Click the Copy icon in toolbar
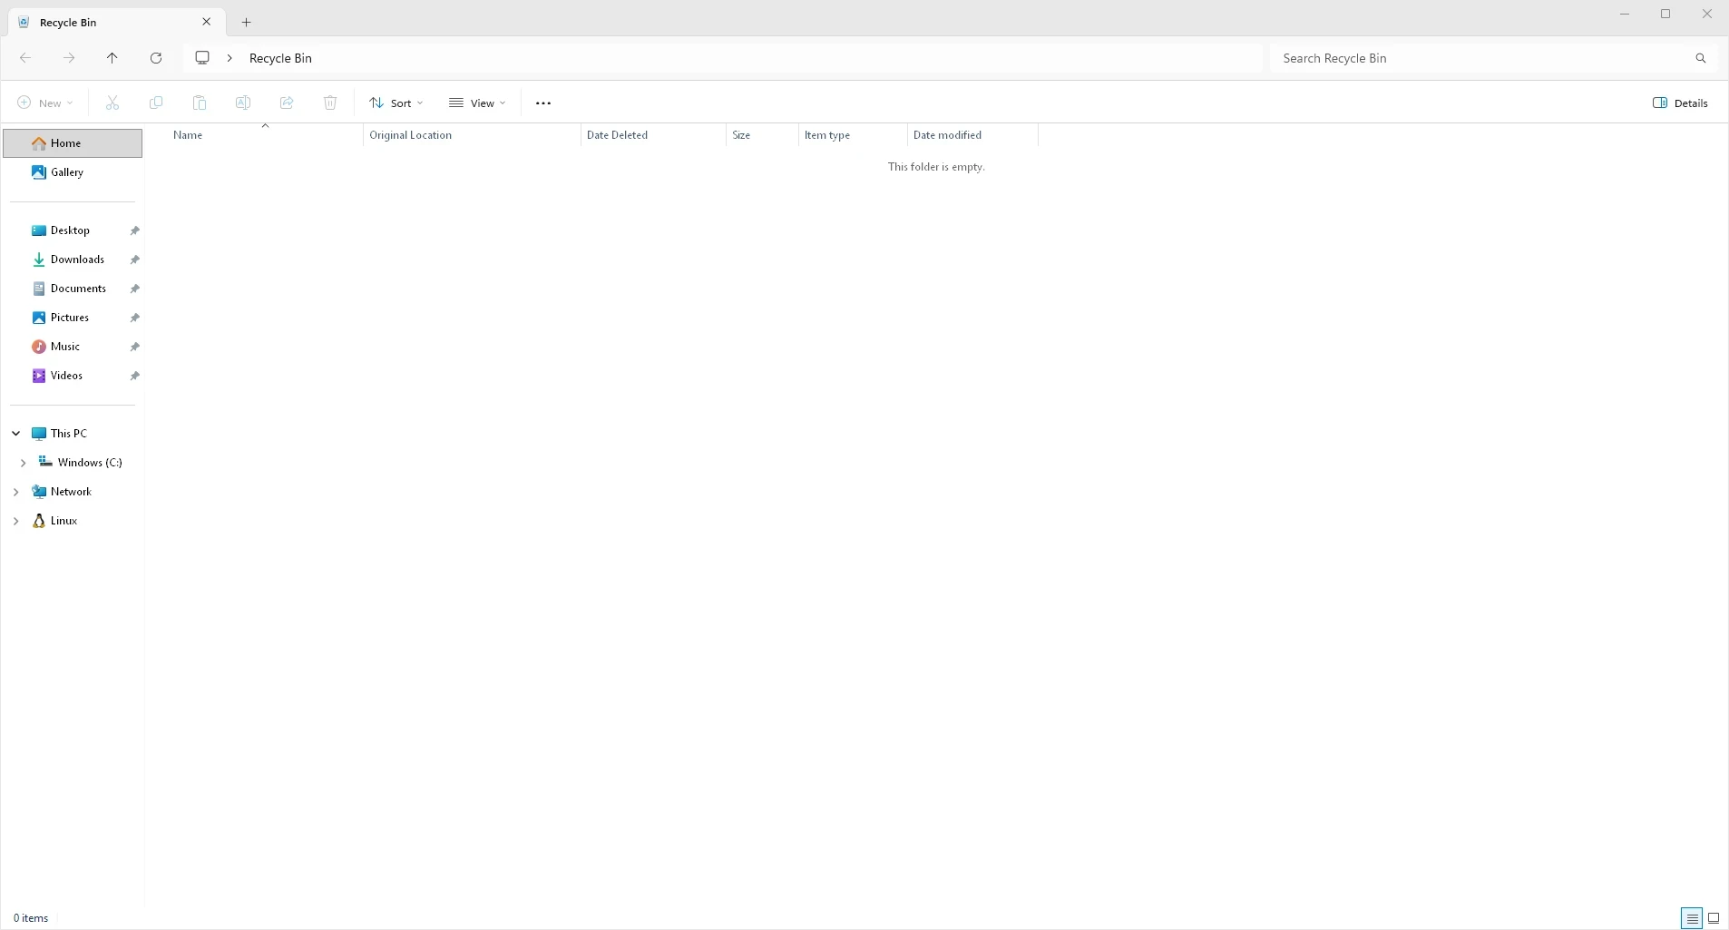The height and width of the screenshot is (930, 1729). [x=156, y=103]
